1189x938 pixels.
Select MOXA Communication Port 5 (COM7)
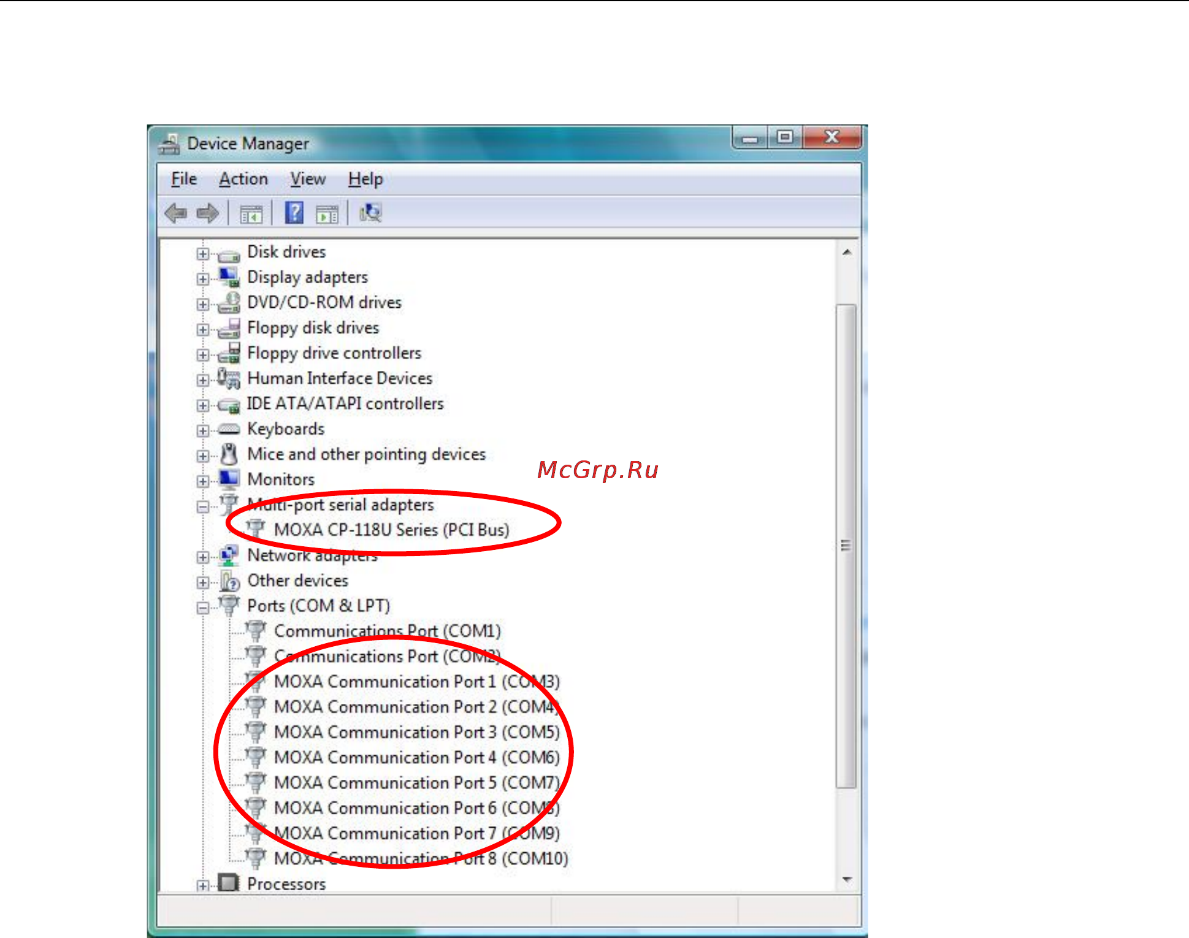coord(417,783)
